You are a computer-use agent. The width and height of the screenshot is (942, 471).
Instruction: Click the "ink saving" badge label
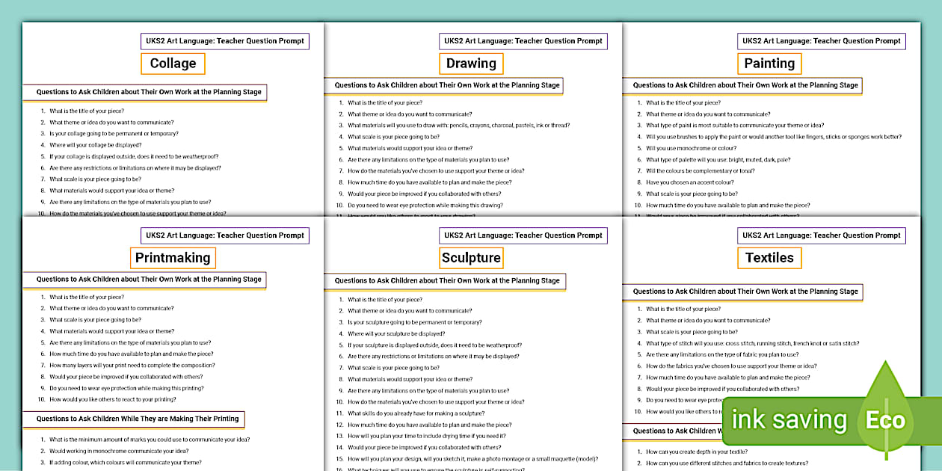point(789,420)
